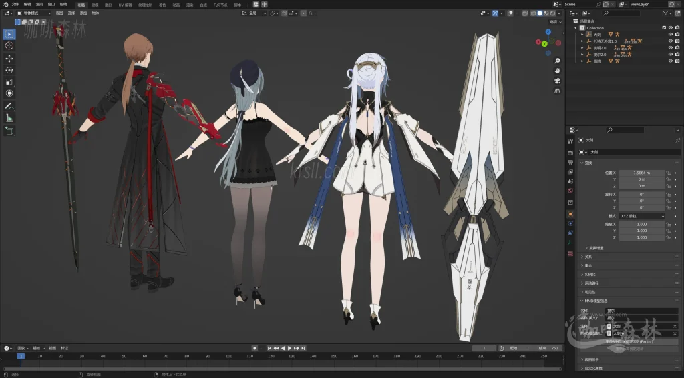
Task: Hide the 大剑 object in outliner
Action: pos(671,35)
